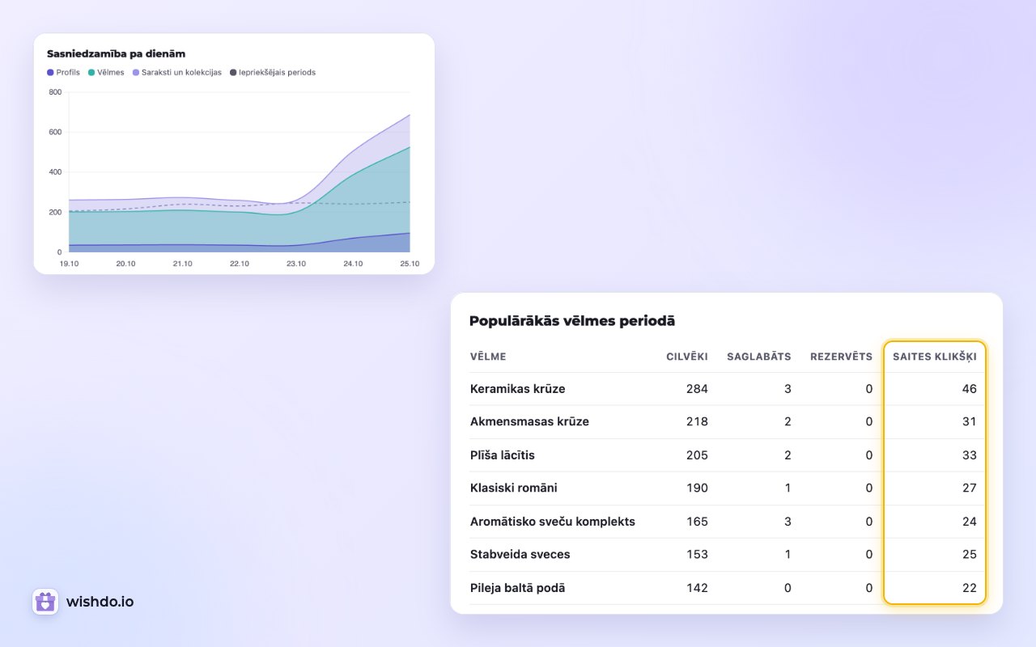This screenshot has height=647, width=1036.
Task: Click the 19.10 date label on chart axis
Action: pos(69,264)
